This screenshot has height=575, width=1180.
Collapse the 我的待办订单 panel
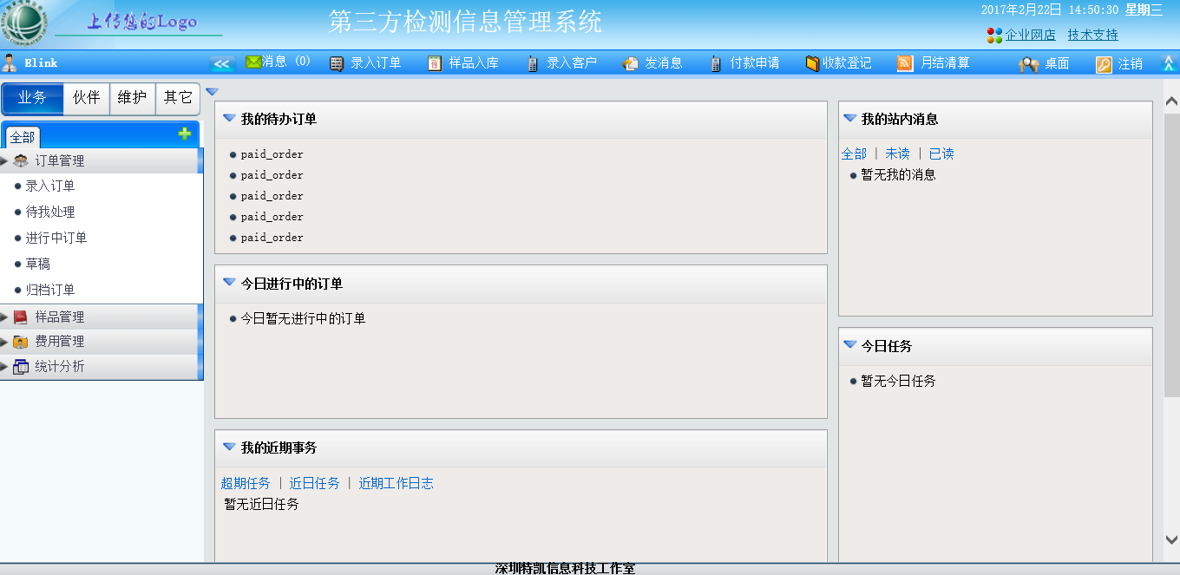(x=229, y=118)
